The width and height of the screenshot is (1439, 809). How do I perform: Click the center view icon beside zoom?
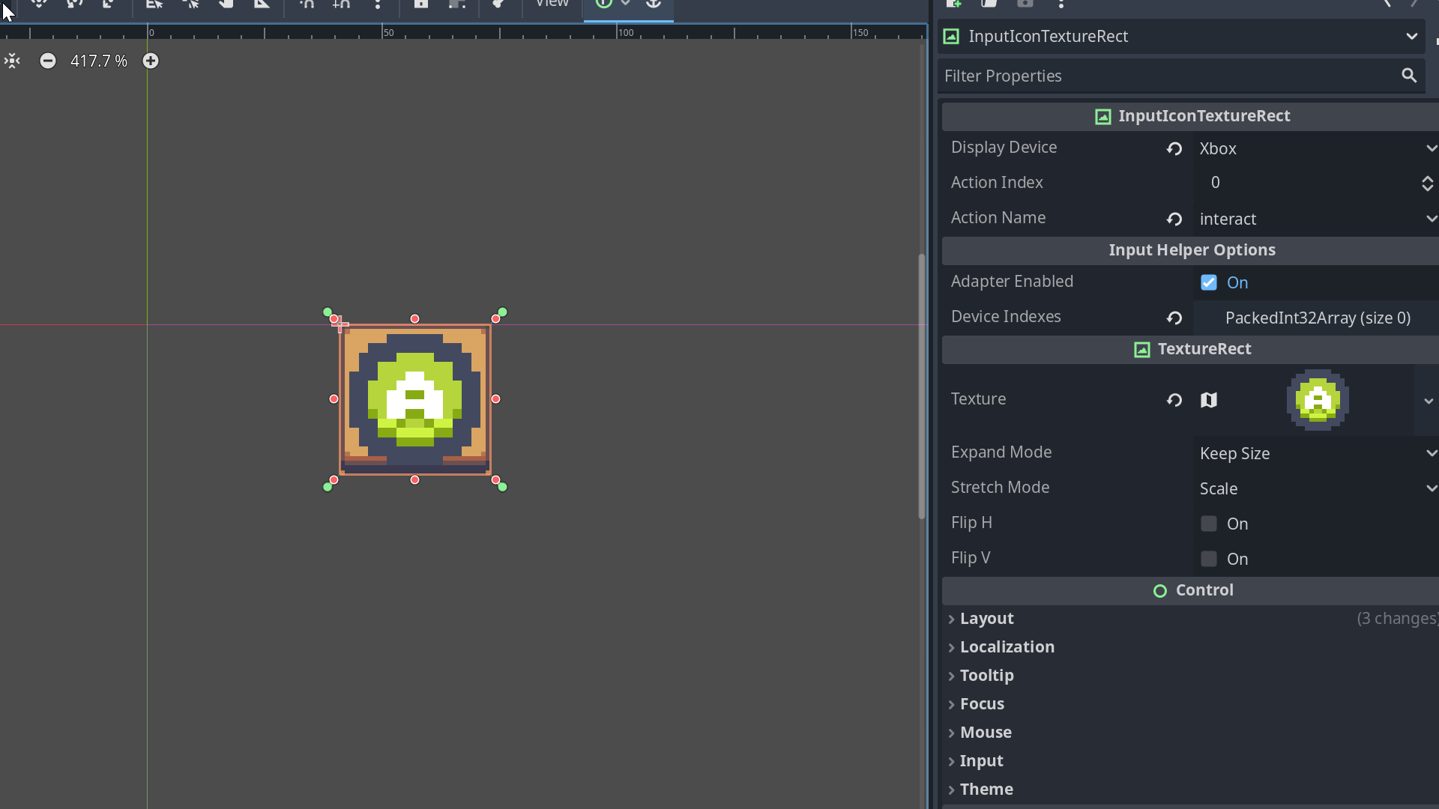click(12, 61)
